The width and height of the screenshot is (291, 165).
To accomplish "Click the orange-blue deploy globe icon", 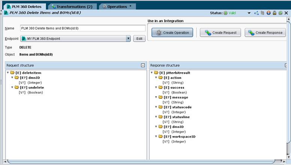I will 268,13.
